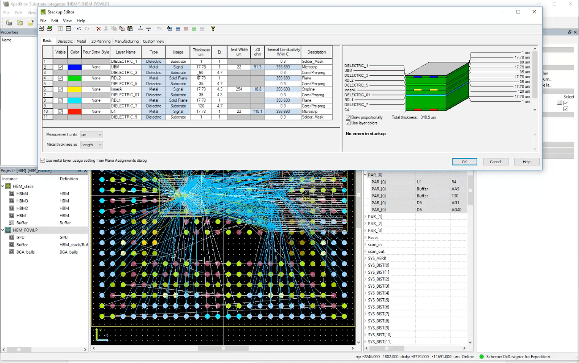Click the insert layer below arrow icon
This screenshot has width=579, height=363.
pos(149,28)
